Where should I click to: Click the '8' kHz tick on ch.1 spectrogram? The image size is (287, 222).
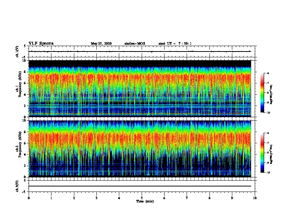point(25,72)
